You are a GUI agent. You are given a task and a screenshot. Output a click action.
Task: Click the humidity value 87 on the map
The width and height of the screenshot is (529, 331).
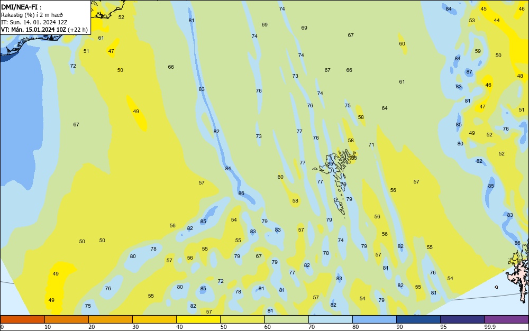[469, 72]
